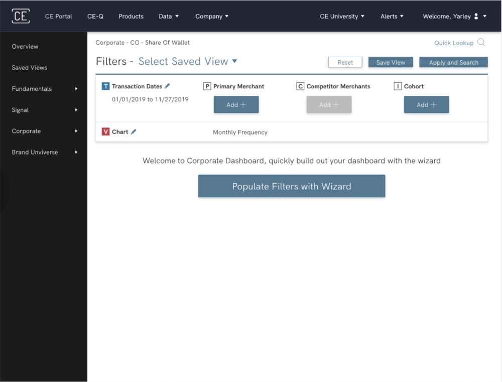Expand Fundamentals in the sidebar
The image size is (502, 382).
click(45, 89)
